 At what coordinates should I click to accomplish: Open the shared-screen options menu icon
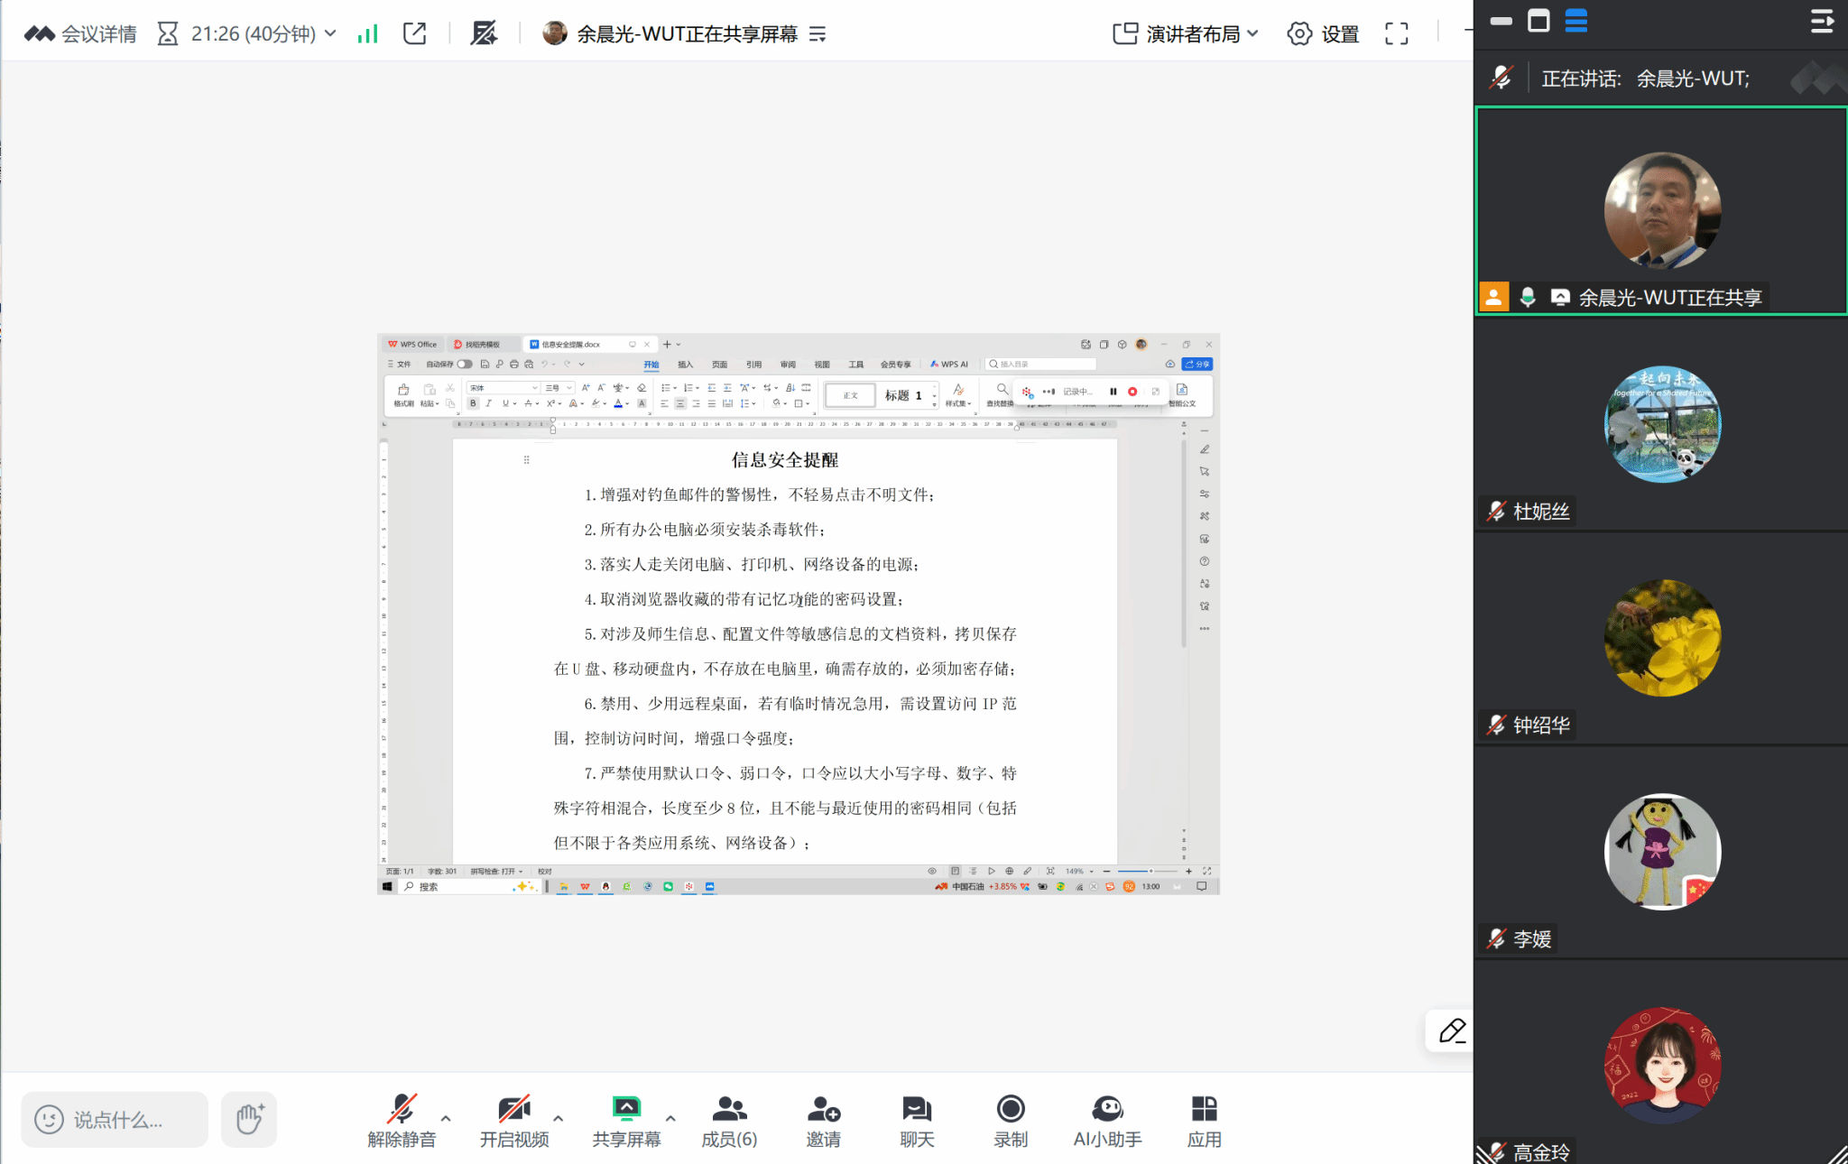818,34
